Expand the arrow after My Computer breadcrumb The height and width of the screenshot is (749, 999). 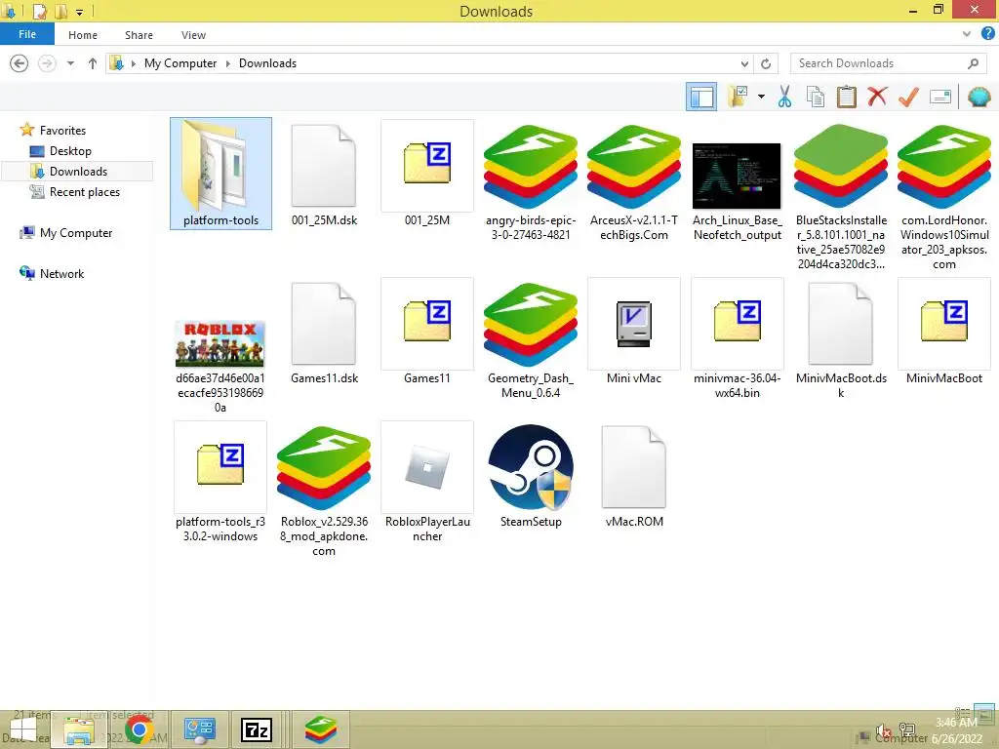point(228,63)
